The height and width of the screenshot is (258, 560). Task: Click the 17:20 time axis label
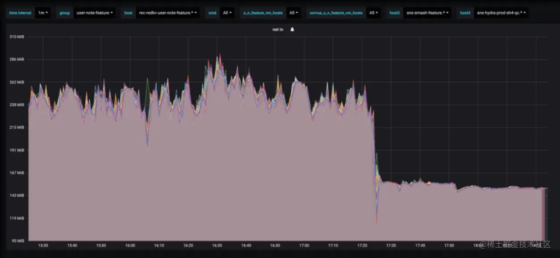(362, 246)
